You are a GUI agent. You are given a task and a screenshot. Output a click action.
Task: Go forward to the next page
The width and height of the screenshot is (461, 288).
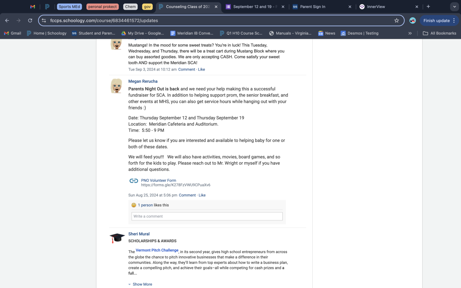pyautogui.click(x=19, y=21)
